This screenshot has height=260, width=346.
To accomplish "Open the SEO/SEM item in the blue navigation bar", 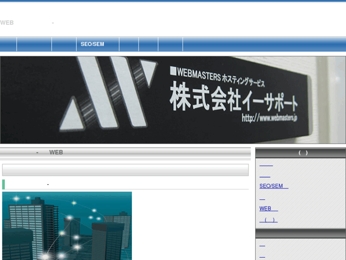I will point(98,44).
